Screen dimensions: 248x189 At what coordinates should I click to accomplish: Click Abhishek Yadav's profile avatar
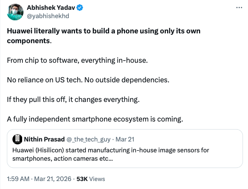16,12
